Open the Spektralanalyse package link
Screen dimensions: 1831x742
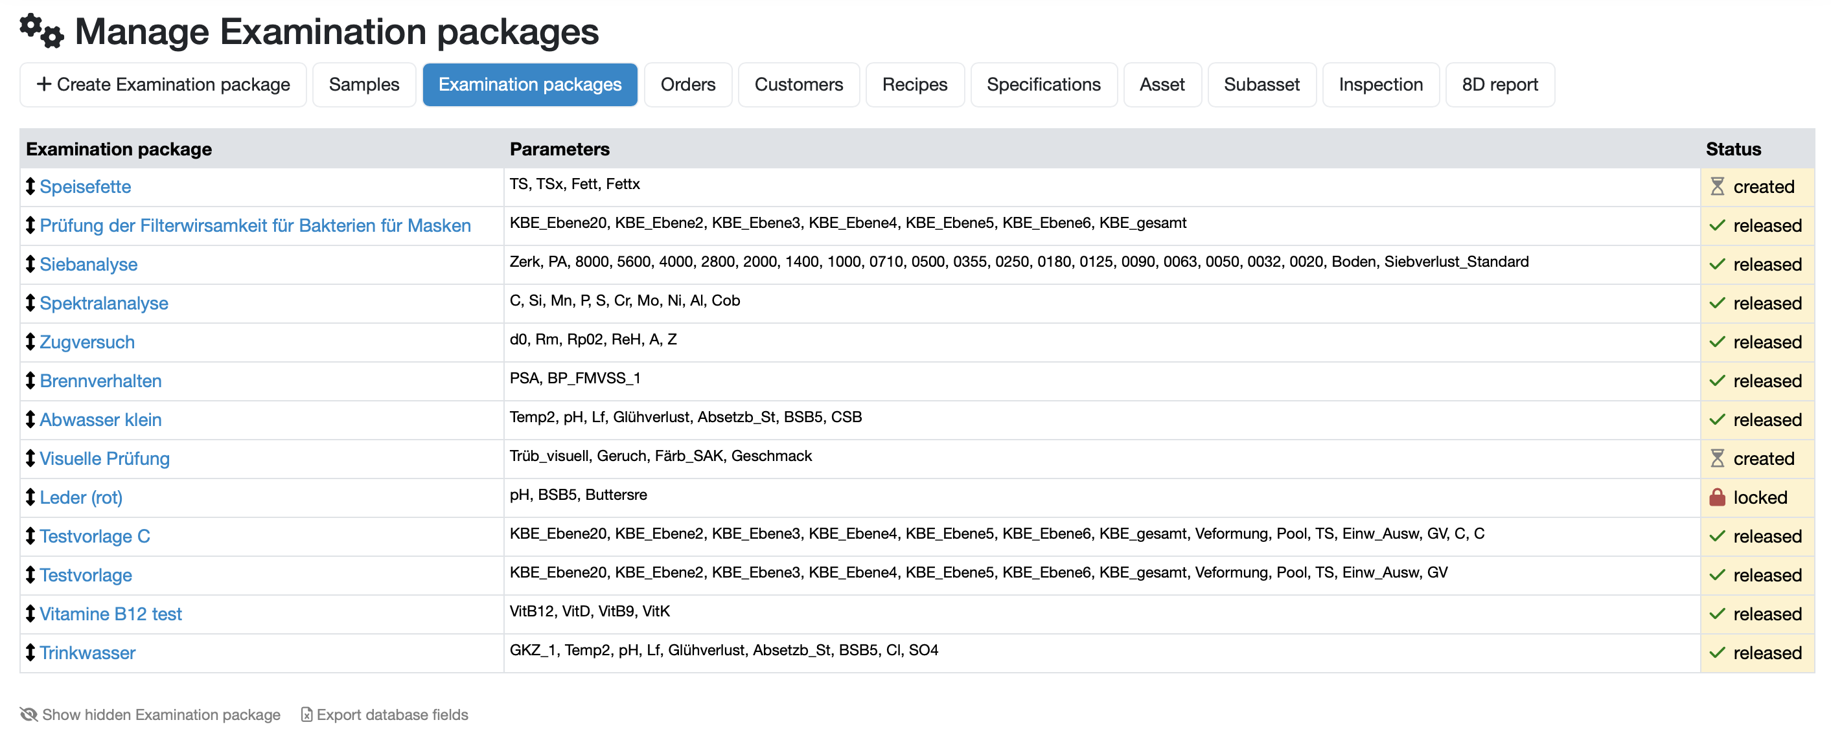coord(104,303)
